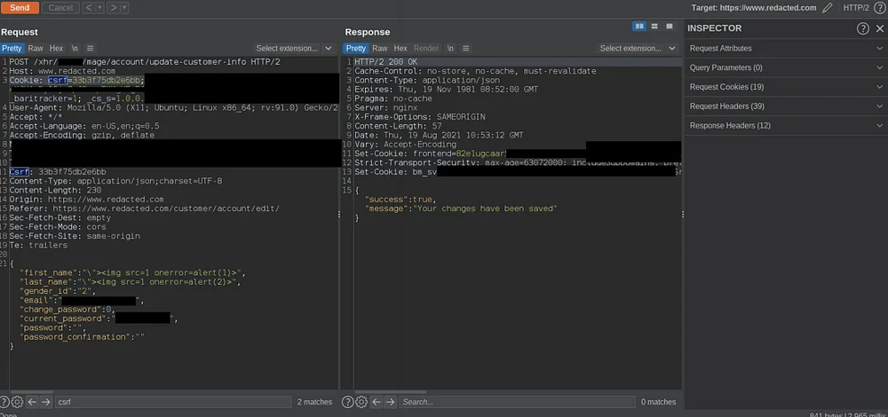Open Response search settings gear
Viewport: 888px width, 417px height.
pyautogui.click(x=361, y=402)
